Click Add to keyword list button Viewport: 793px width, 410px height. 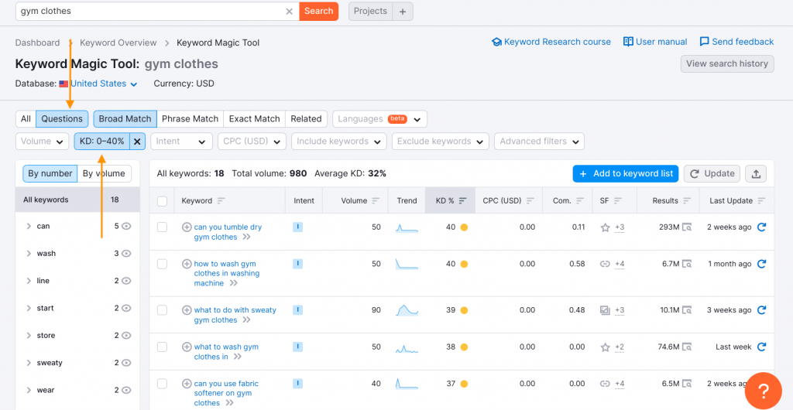pyautogui.click(x=625, y=174)
